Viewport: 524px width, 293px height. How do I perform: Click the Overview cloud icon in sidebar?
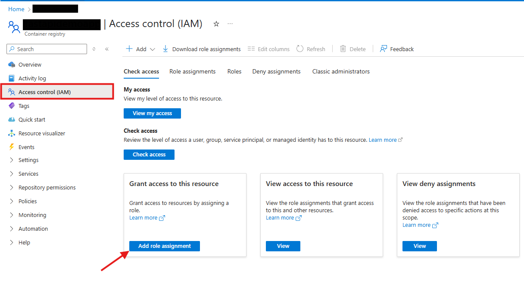[x=12, y=65]
